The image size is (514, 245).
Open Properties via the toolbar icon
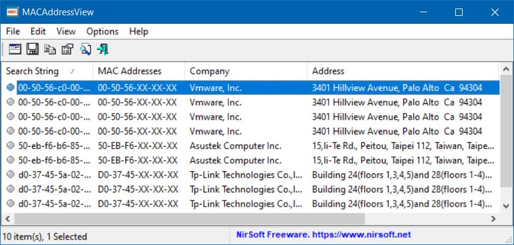click(67, 49)
